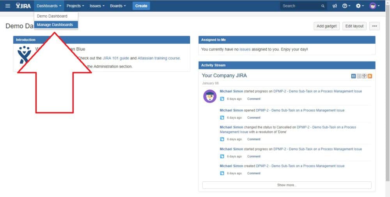Screen dimensions: 390x197
Task: Open dropdown arrow next to gear icon
Action: 363,6
